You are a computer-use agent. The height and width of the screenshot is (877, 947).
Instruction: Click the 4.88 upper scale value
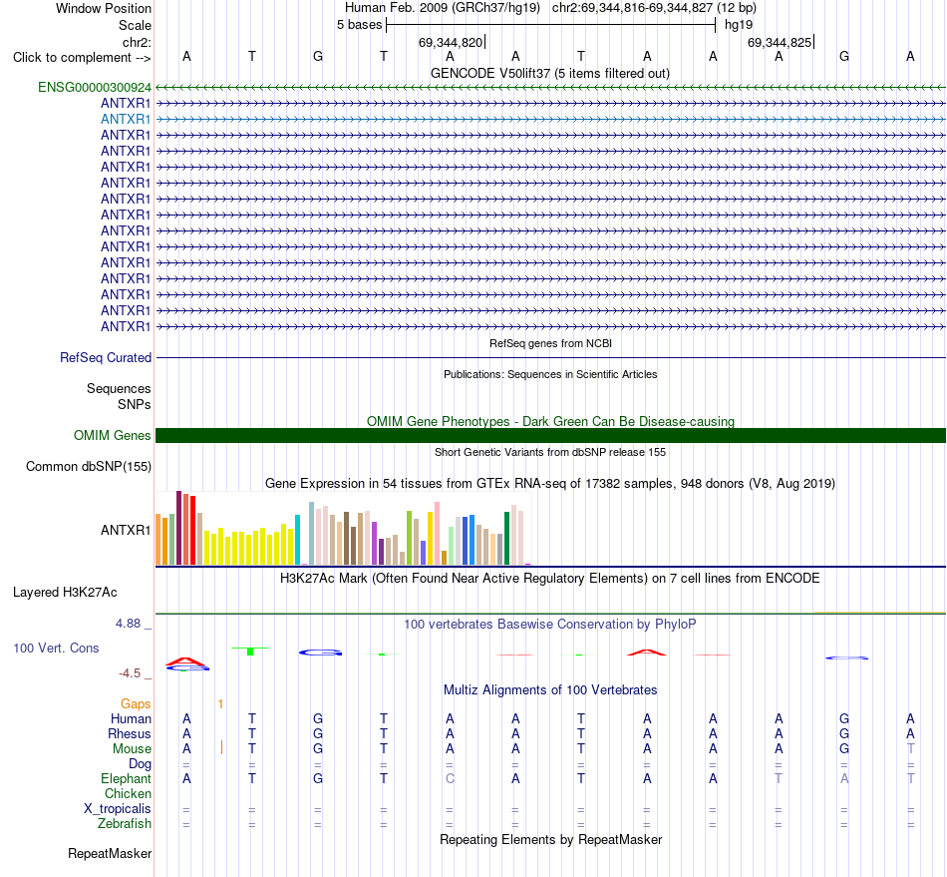(x=128, y=624)
